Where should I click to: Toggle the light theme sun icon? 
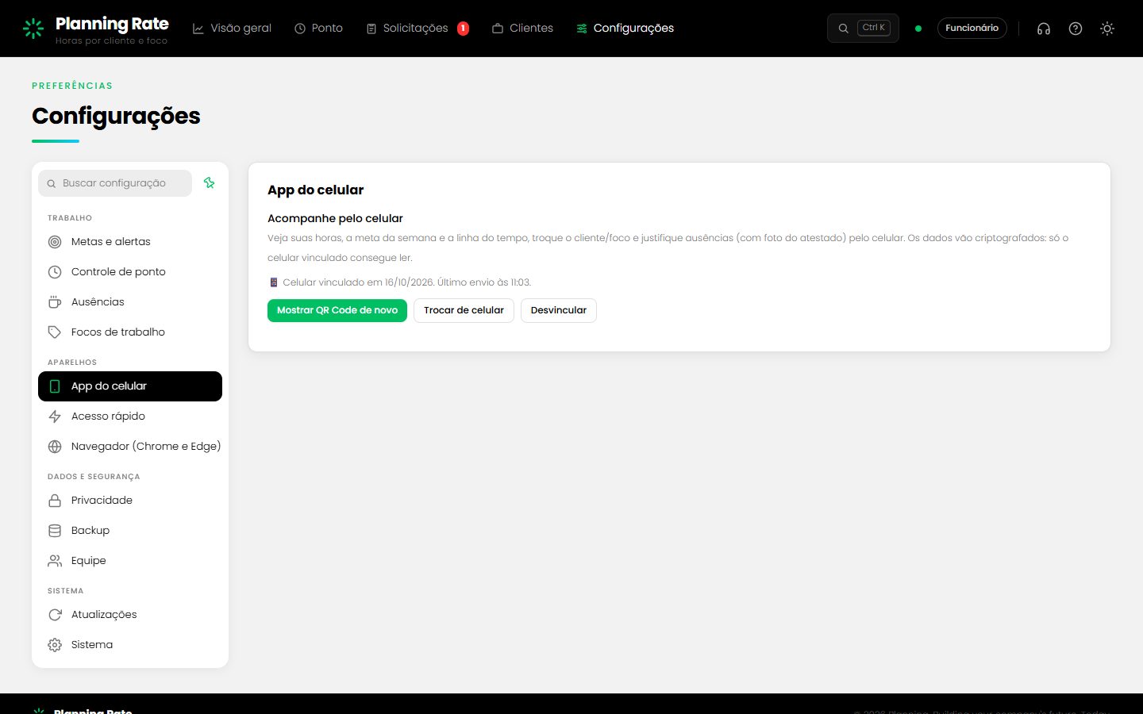tap(1107, 29)
